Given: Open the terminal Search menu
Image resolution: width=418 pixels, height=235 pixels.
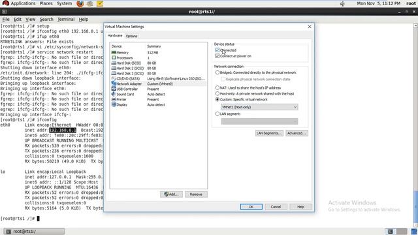Looking at the screenshot, I should point(46,19).
